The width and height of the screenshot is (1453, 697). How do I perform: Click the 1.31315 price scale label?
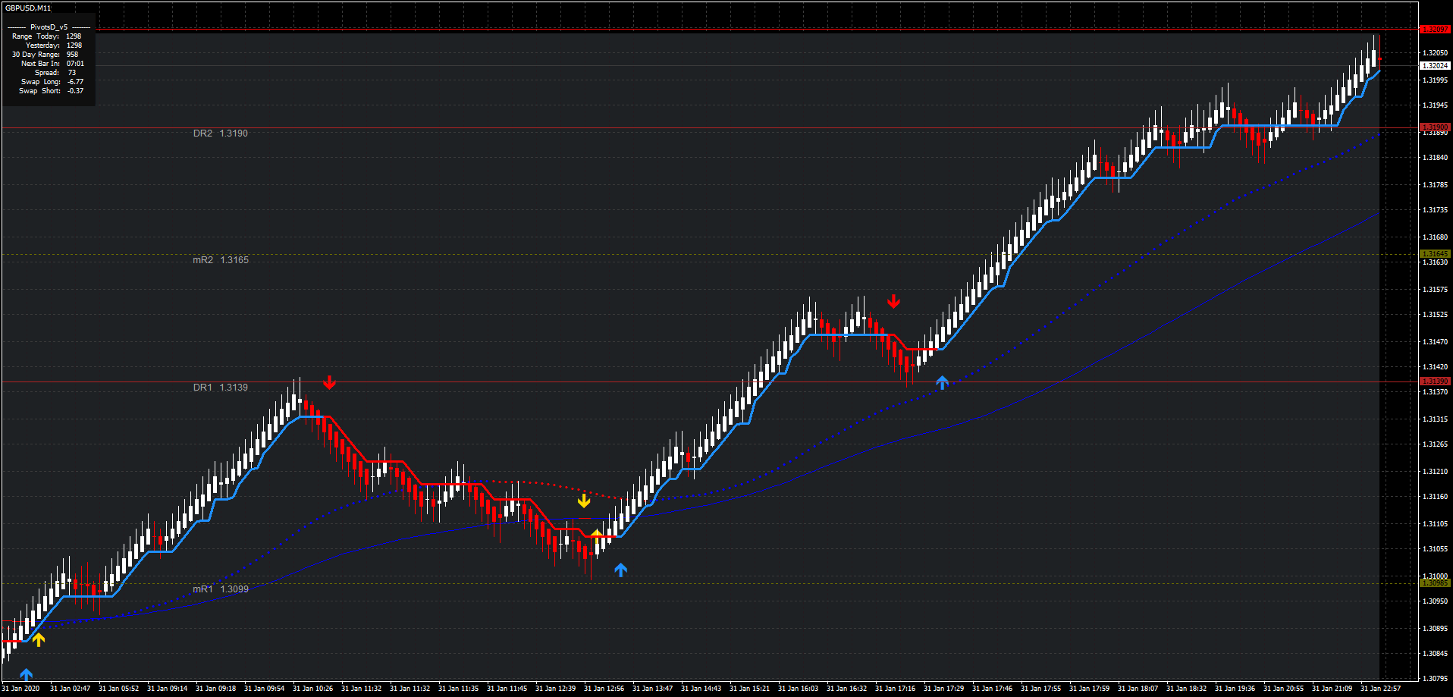coord(1435,419)
